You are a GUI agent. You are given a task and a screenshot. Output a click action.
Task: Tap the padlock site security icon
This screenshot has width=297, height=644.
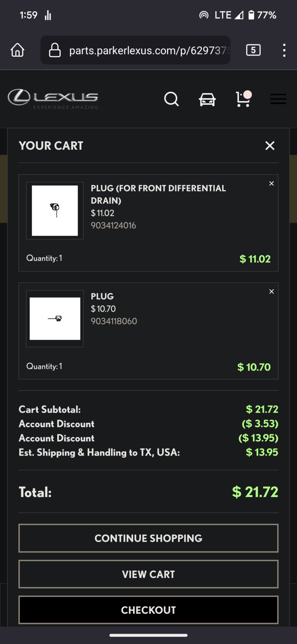(x=55, y=50)
